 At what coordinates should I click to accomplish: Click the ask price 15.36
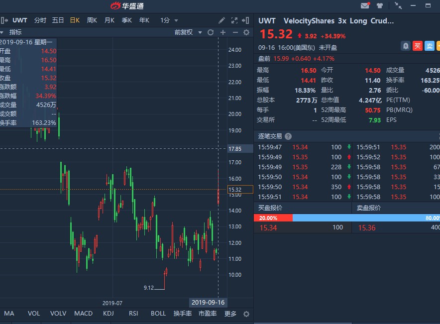pos(366,228)
